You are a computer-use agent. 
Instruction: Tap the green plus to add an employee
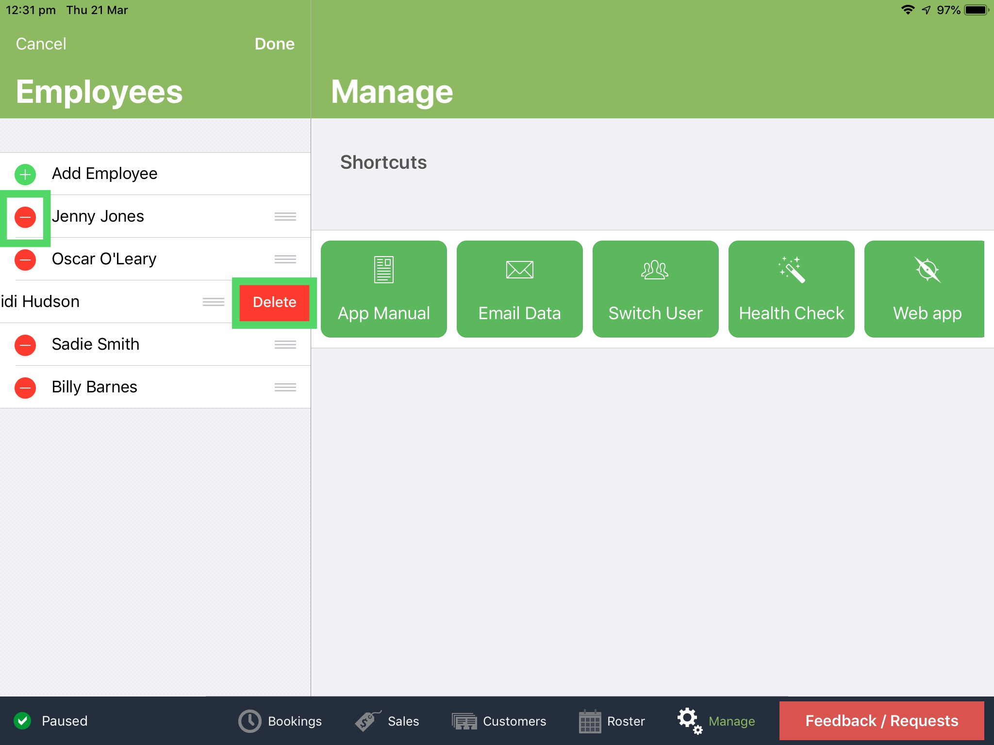[25, 174]
